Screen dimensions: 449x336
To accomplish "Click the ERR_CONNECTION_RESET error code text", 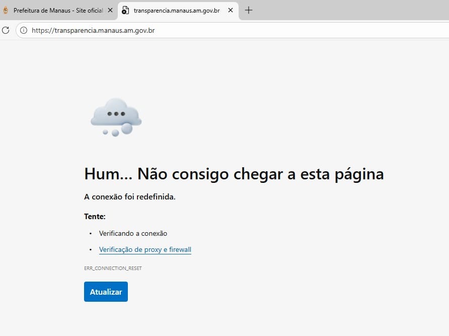I will point(113,268).
